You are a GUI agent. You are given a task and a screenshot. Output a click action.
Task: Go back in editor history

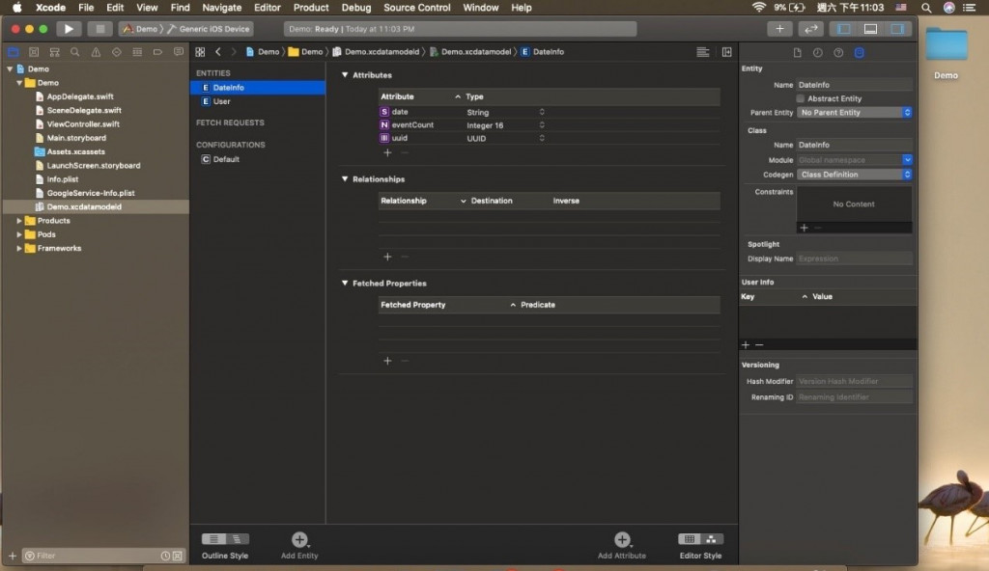coord(218,52)
